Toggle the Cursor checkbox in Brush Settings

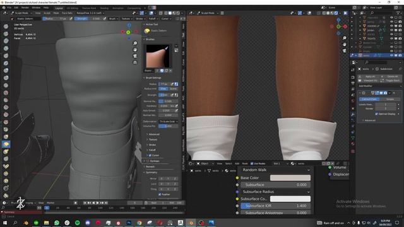tap(150, 155)
